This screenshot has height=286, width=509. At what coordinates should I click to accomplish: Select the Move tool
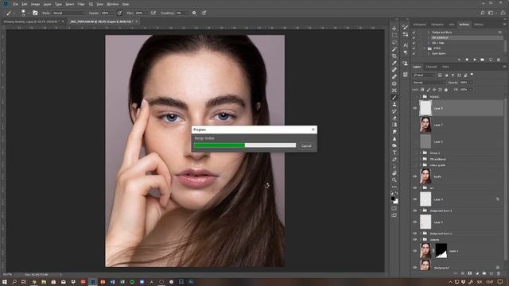[x=394, y=29]
